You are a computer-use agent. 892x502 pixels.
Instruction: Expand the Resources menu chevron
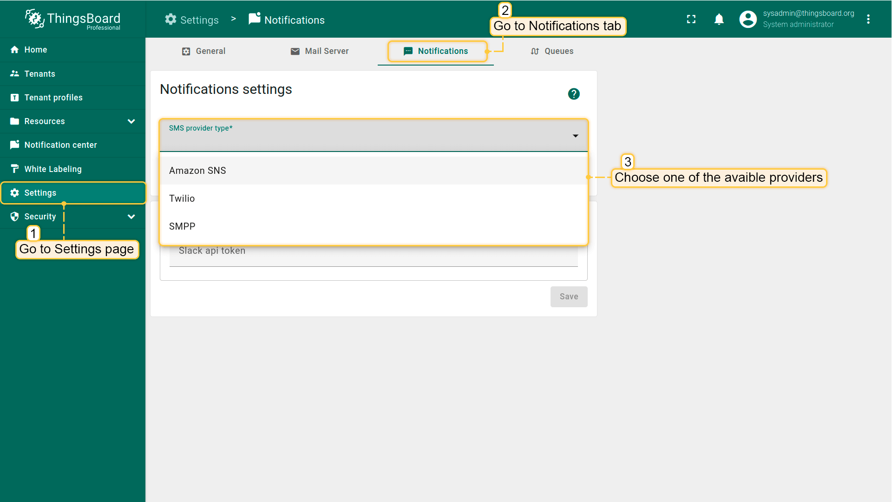[x=131, y=121]
